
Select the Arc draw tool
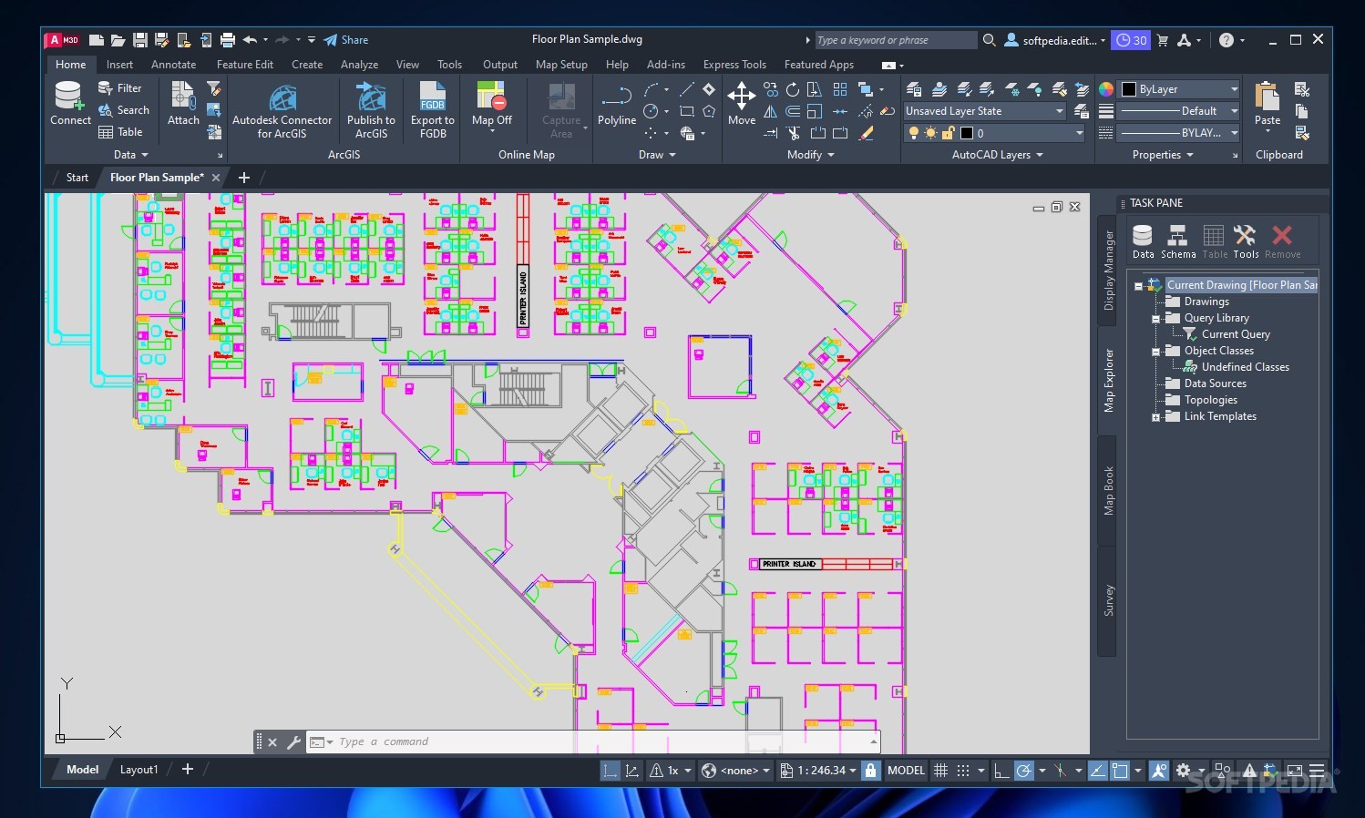[x=651, y=89]
